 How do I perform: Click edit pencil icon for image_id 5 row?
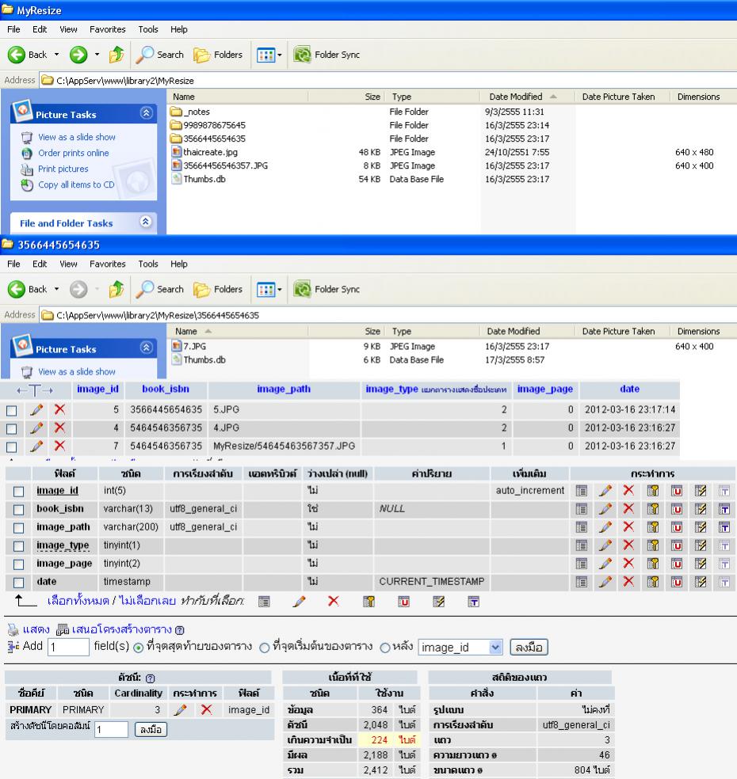36,410
